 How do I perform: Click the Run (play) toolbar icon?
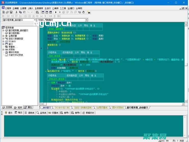coord(56,12)
